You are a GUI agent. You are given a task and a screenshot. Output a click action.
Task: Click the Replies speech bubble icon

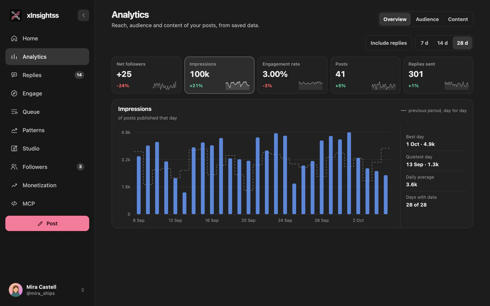point(14,75)
